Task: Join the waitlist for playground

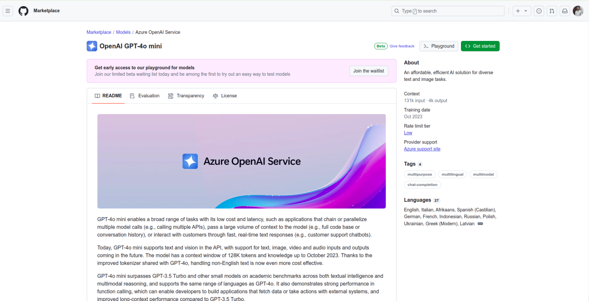Action: pos(369,71)
